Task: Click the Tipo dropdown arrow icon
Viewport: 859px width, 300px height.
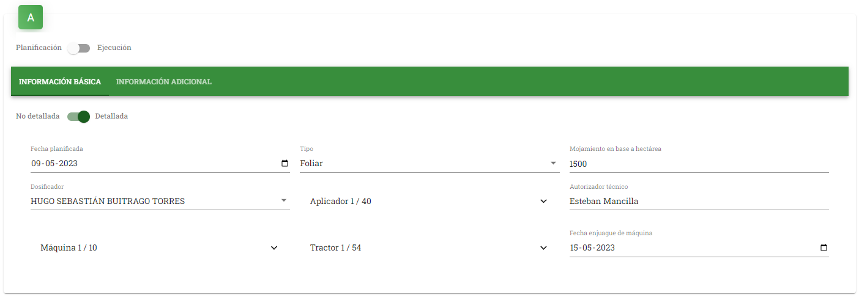Action: [554, 163]
